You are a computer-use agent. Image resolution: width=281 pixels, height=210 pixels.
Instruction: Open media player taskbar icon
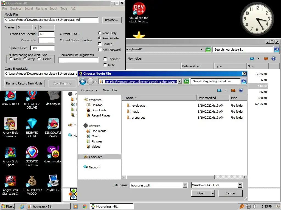(75, 206)
